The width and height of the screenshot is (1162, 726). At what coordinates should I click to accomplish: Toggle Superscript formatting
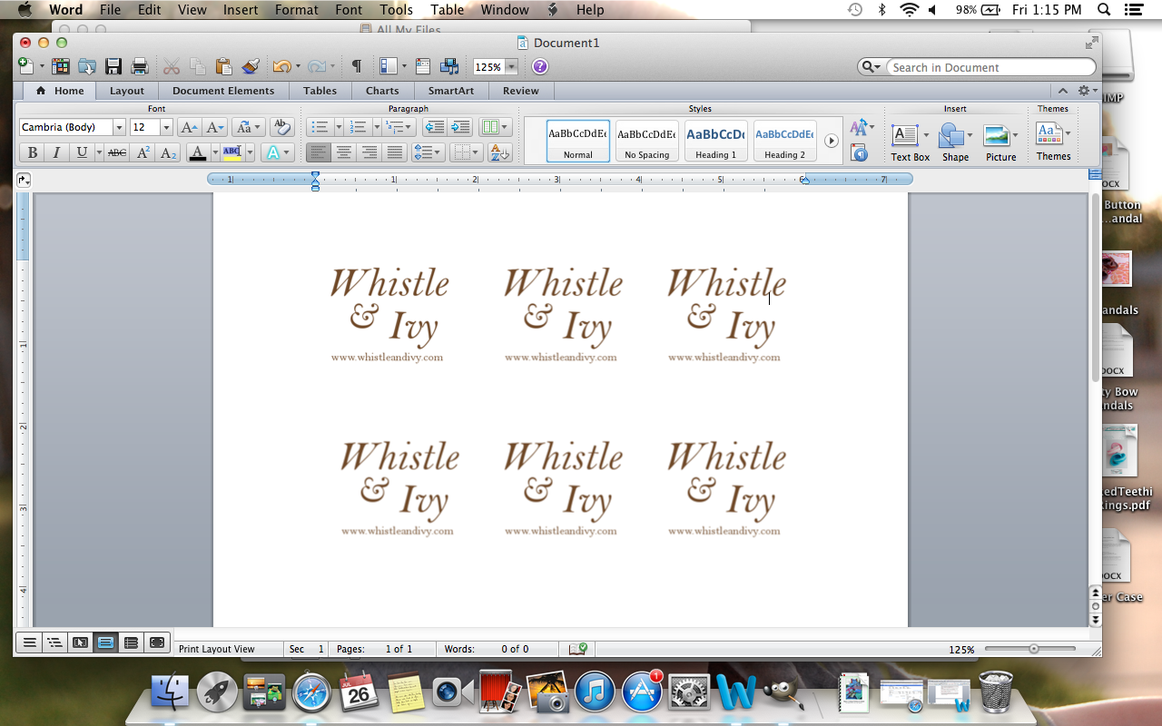point(143,152)
